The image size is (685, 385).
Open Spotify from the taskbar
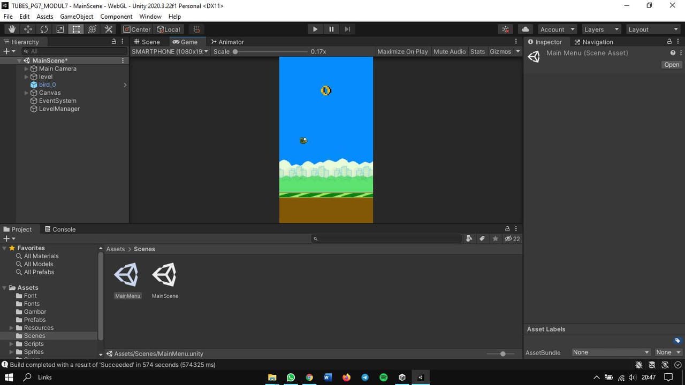click(x=384, y=377)
